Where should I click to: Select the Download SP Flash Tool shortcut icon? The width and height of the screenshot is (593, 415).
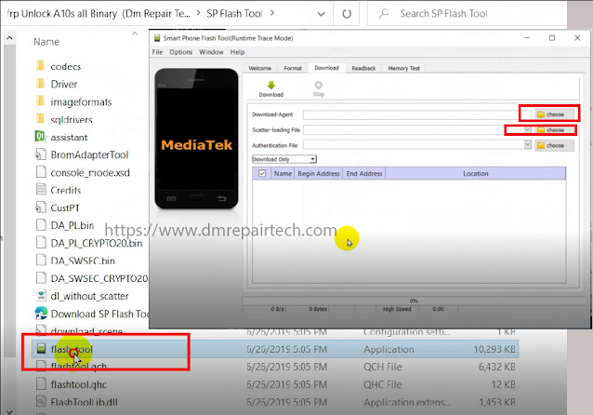pos(41,314)
